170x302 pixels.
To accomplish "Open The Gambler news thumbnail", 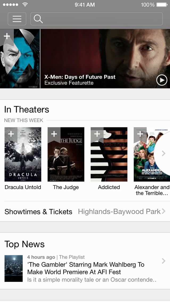I will coord(14,268).
